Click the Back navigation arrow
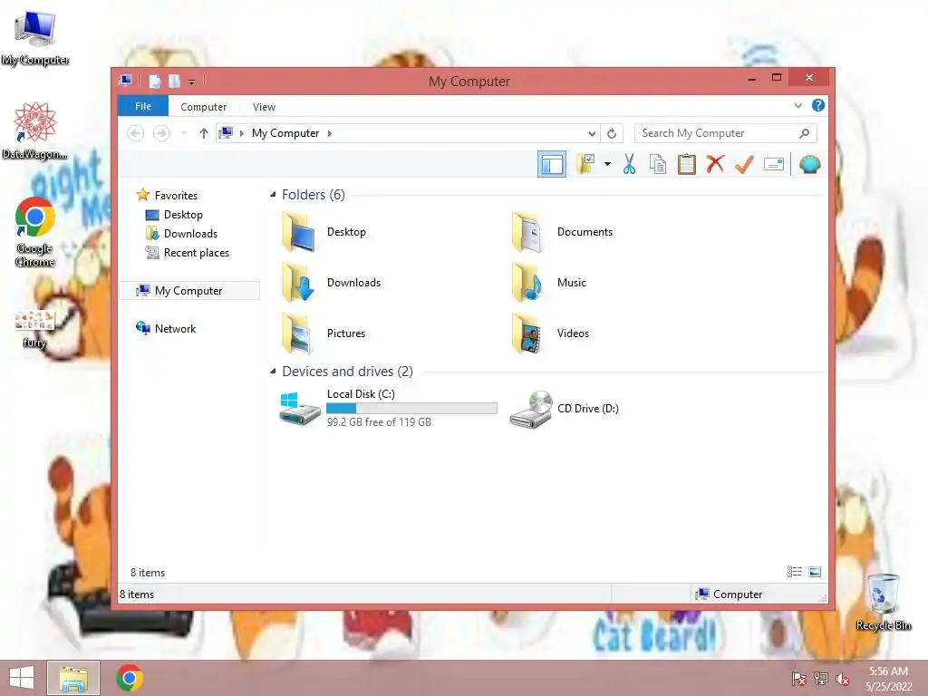This screenshot has width=928, height=696. [136, 133]
